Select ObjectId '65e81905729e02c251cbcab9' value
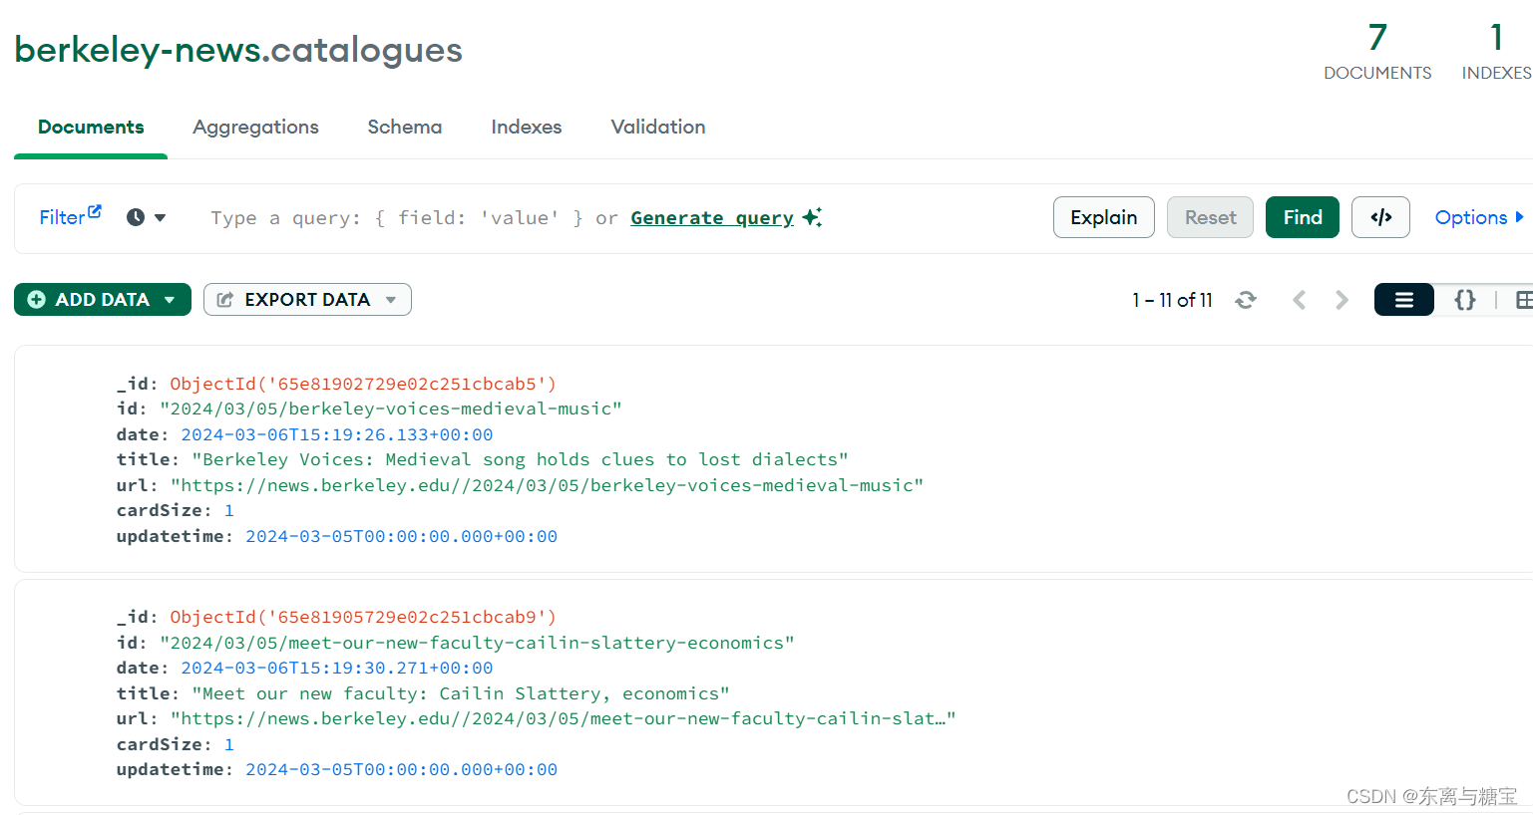 tap(363, 617)
